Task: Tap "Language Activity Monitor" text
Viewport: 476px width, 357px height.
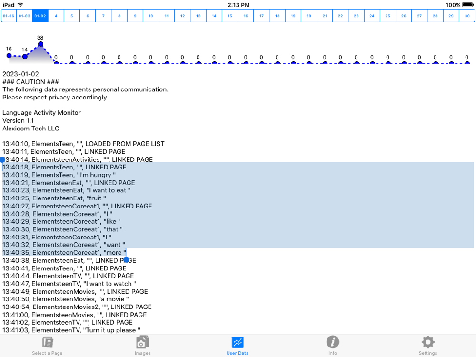Action: click(x=41, y=113)
